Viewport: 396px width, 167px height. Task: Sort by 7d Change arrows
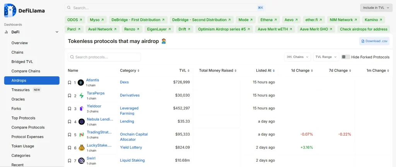coord(350,71)
